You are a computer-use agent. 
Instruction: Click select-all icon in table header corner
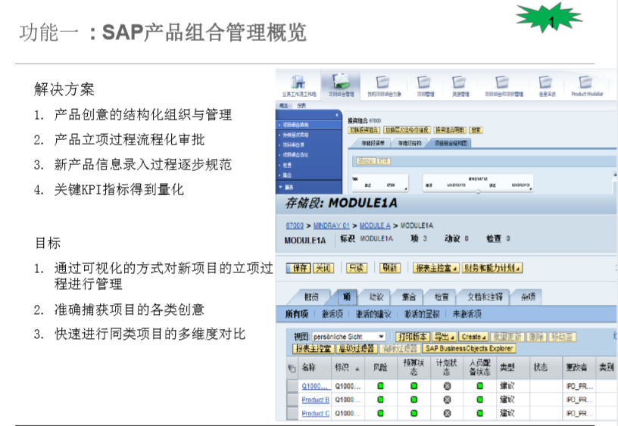[x=292, y=368]
